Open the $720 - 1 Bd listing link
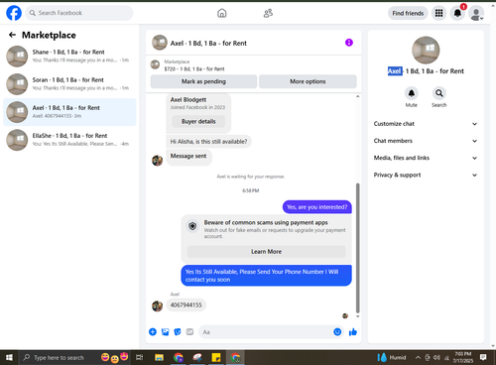This screenshot has width=496, height=365. tap(194, 68)
